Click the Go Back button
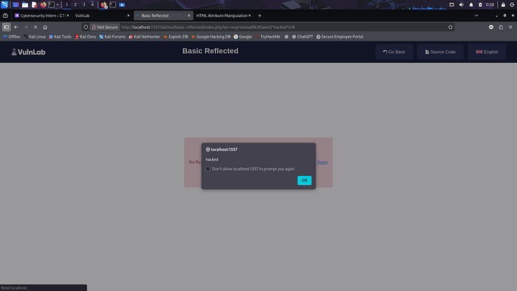The image size is (517, 291). pos(394,52)
